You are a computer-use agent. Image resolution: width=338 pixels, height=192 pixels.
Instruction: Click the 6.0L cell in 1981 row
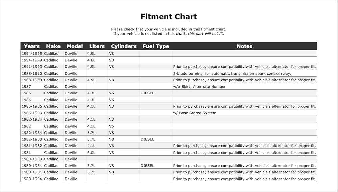(x=91, y=153)
